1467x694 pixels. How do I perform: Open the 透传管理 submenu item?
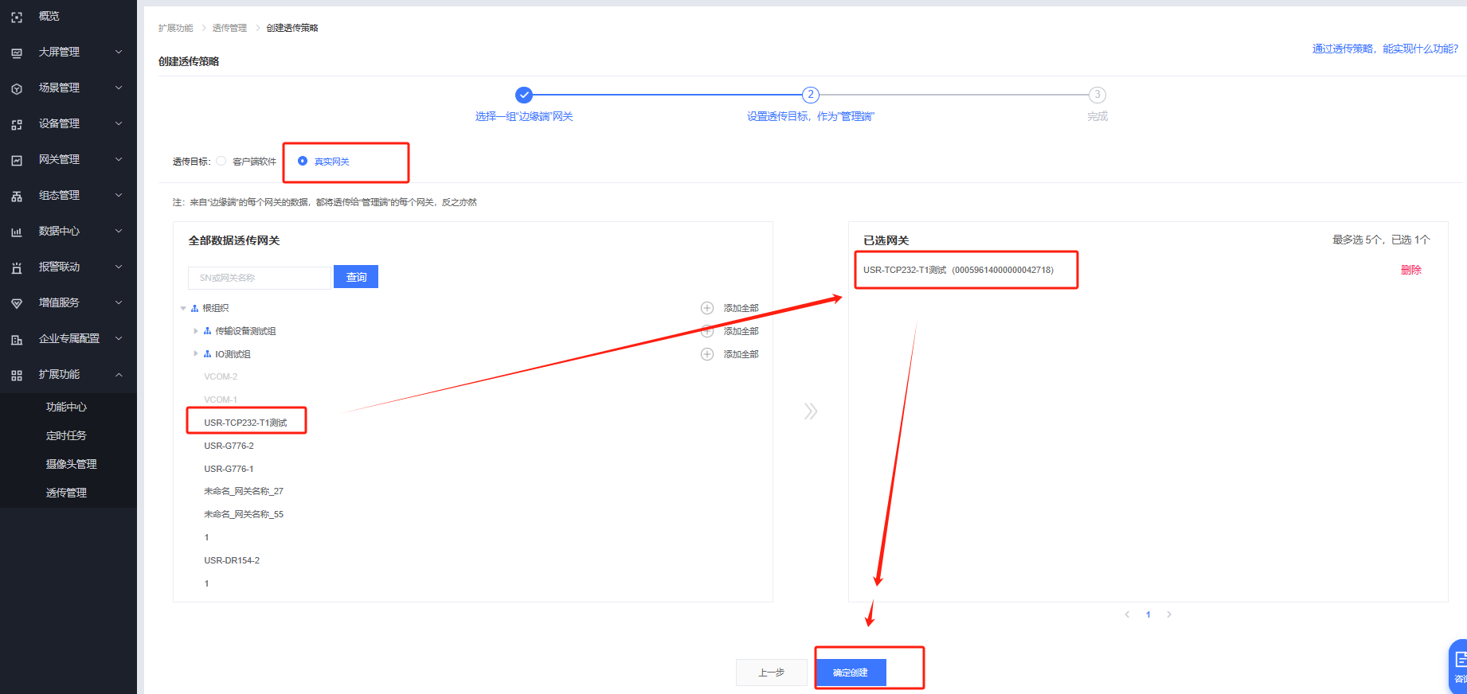click(66, 493)
